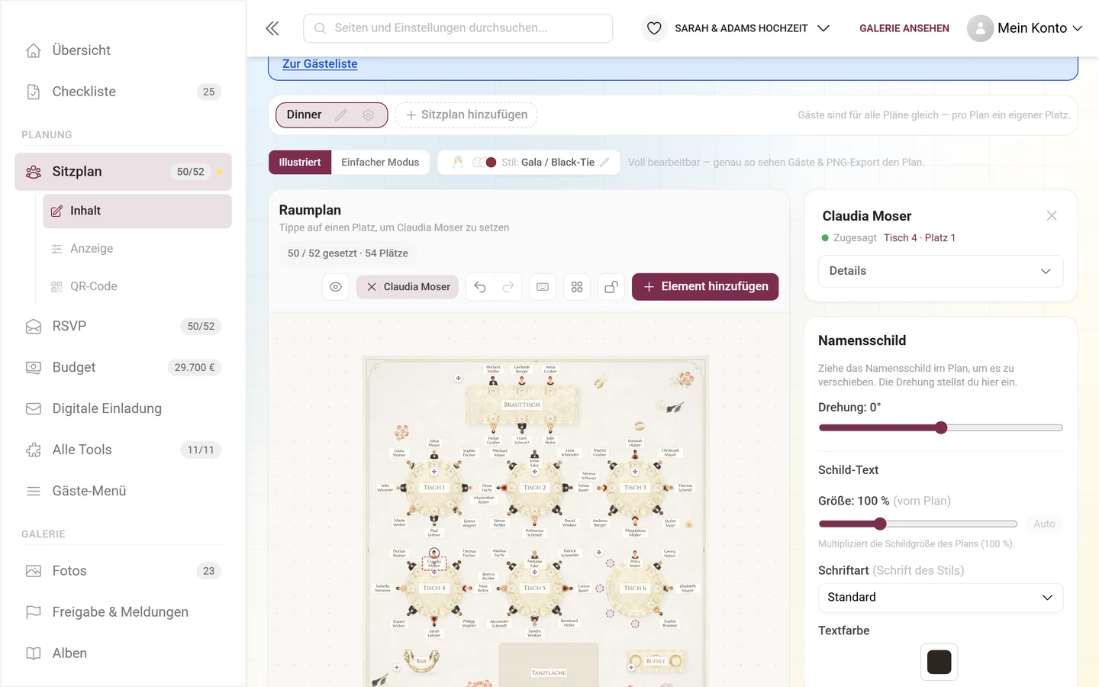1099x687 pixels.
Task: Undo the last seating change
Action: tap(480, 287)
